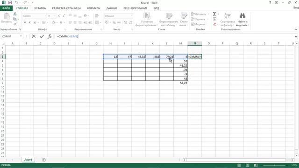The height and width of the screenshot is (168, 299).
Task: Toggle italic К formatting
Action: point(29,22)
